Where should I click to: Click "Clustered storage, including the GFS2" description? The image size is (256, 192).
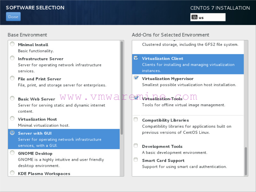[190, 44]
